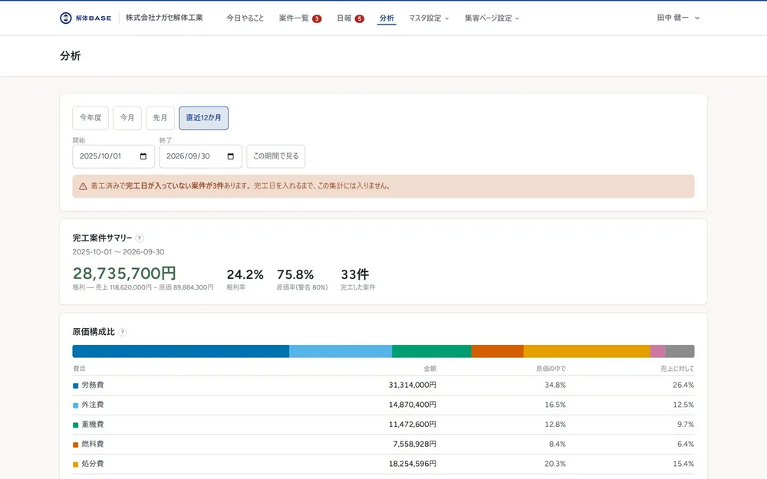Open the calendar picker for start date
The height and width of the screenshot is (479, 767).
pos(143,156)
